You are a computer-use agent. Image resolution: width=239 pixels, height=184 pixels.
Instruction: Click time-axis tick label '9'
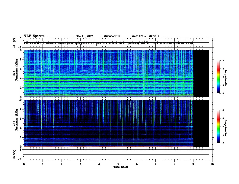coord(193,164)
